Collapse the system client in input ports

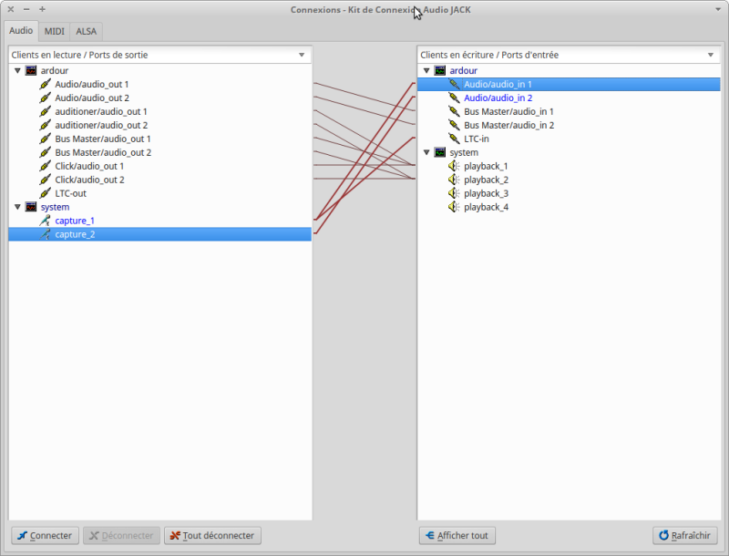[x=426, y=152]
